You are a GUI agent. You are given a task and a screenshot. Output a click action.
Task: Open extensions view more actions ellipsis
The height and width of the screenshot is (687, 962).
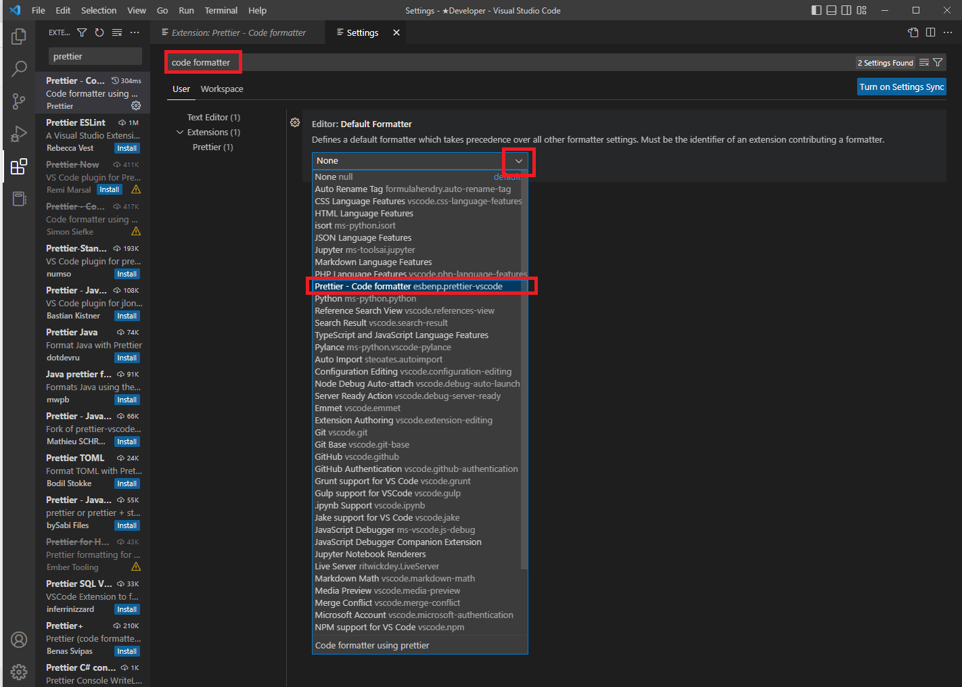point(135,32)
